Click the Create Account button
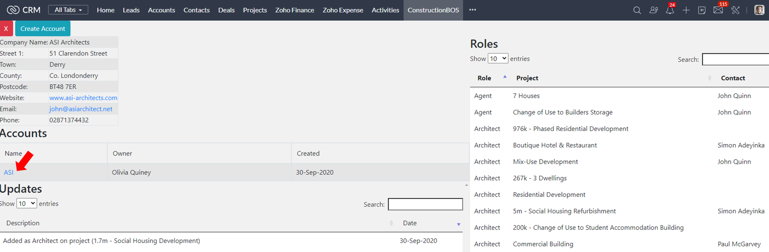769x252 pixels. [43, 29]
